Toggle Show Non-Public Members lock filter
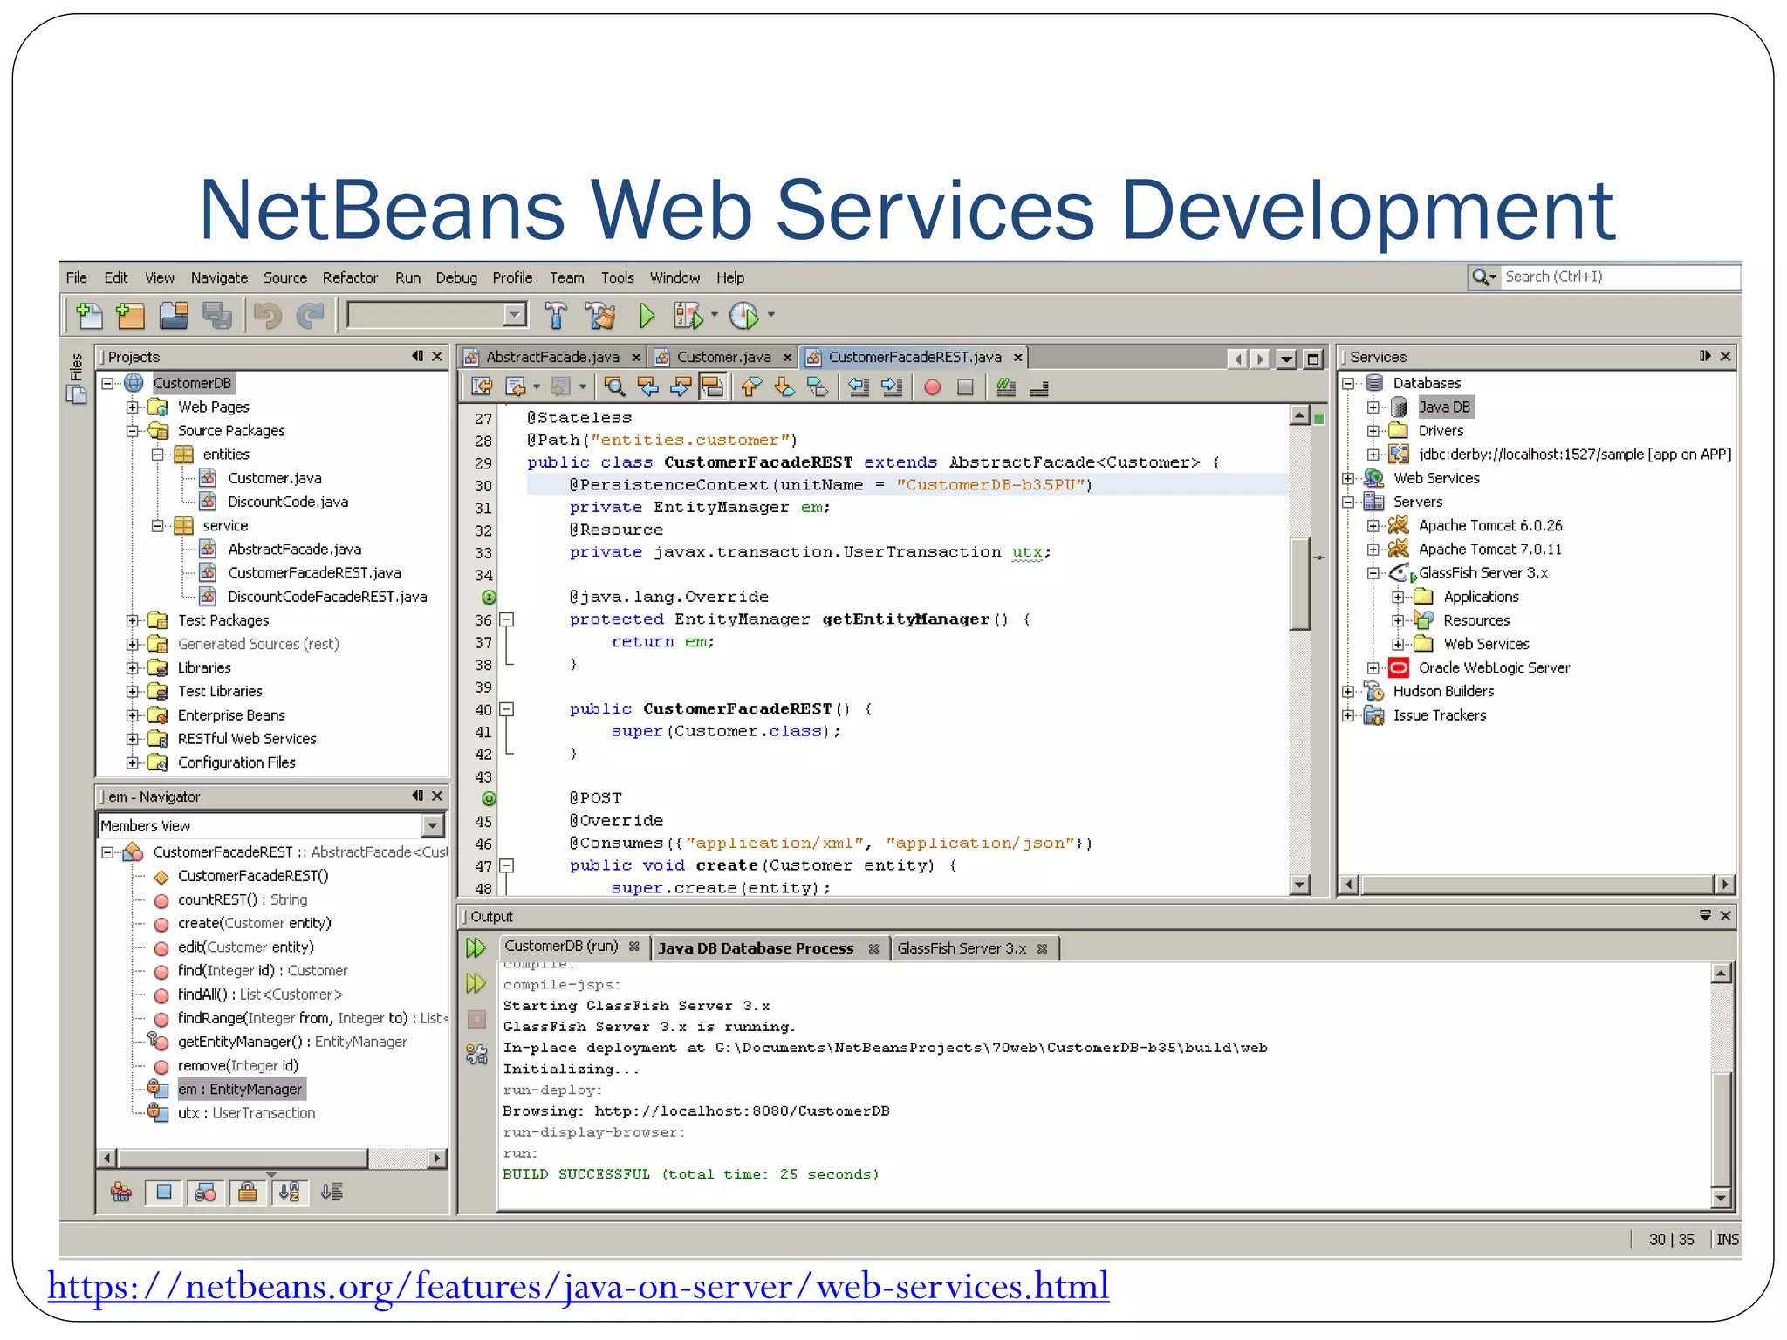The height and width of the screenshot is (1340, 1787). click(x=248, y=1192)
